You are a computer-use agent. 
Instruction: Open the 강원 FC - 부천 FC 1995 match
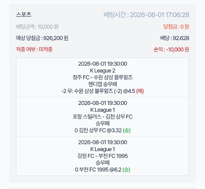pyautogui.click(x=102, y=156)
